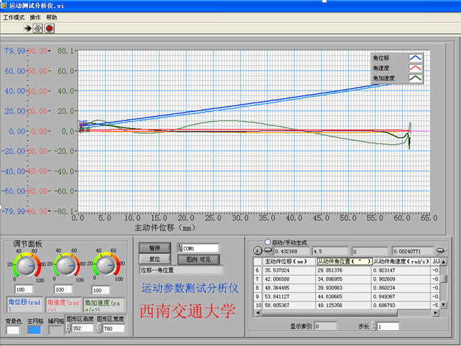Open the 操作 menu
This screenshot has width=461, height=346.
pos(35,17)
